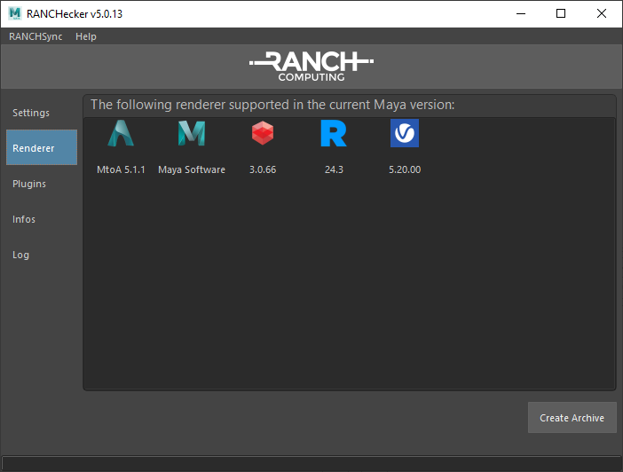Viewport: 623px width, 472px height.
Task: Choose the Maya Software renderer icon
Action: tap(192, 133)
